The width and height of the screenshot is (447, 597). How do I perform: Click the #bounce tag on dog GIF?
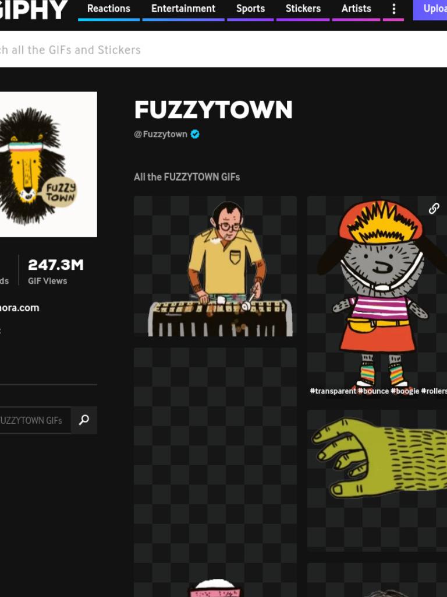tap(373, 391)
